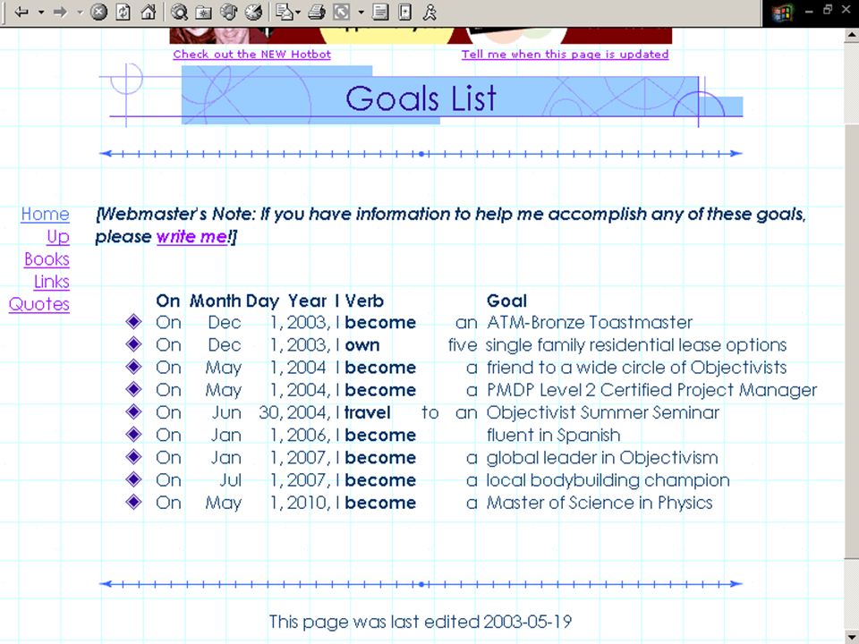Open the Quotes page link
Screen dimensions: 859x644
point(38,303)
